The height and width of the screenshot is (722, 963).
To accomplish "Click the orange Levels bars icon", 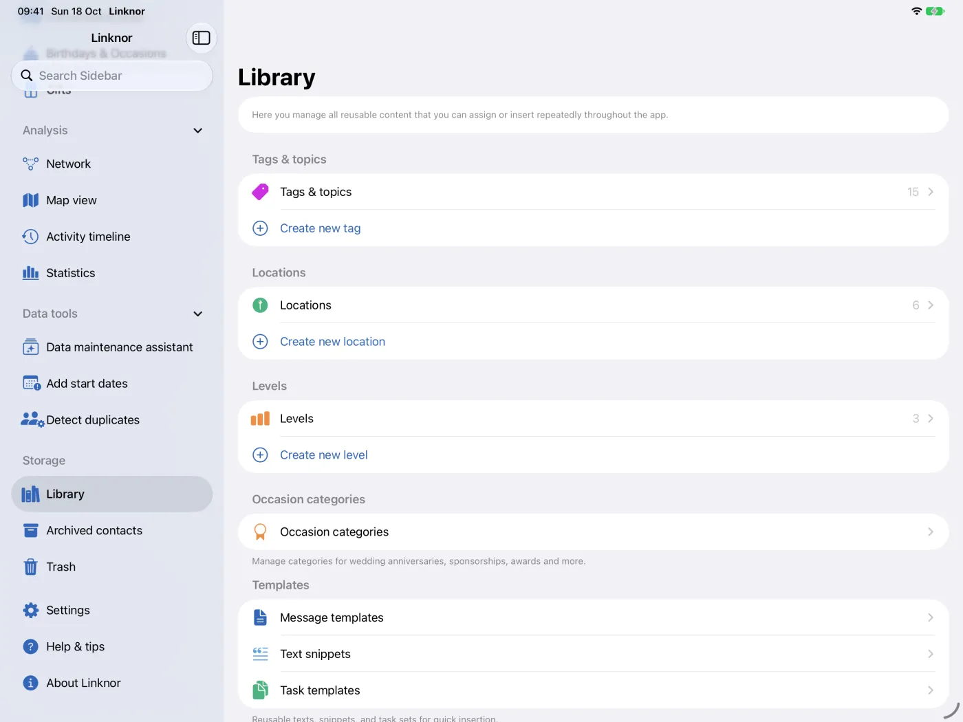I will (x=260, y=419).
